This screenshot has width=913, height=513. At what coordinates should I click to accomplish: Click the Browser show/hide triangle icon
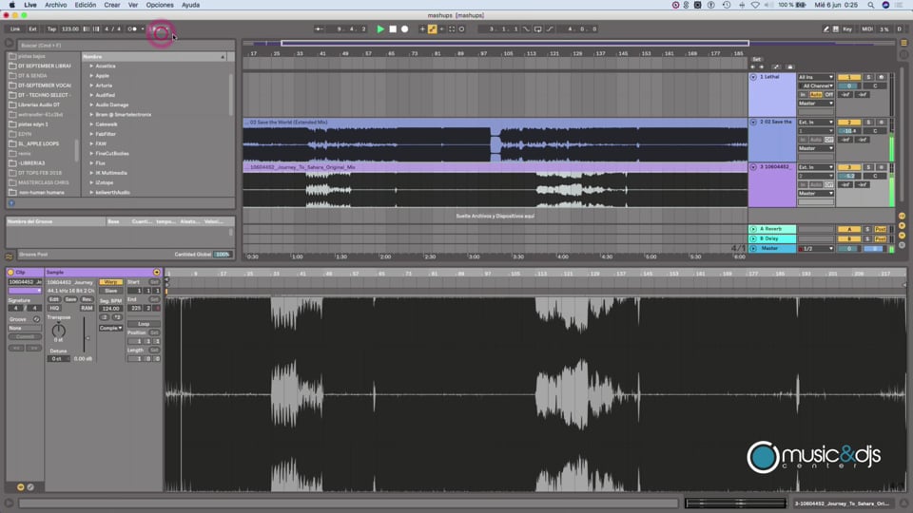[9, 43]
